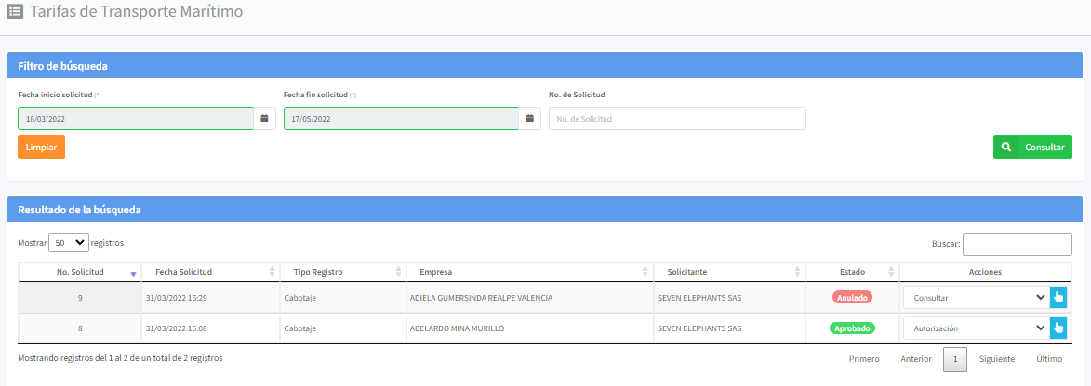Open calendar for Fecha inicio solicitud
Viewport: 1091px width, 386px height.
click(x=264, y=119)
